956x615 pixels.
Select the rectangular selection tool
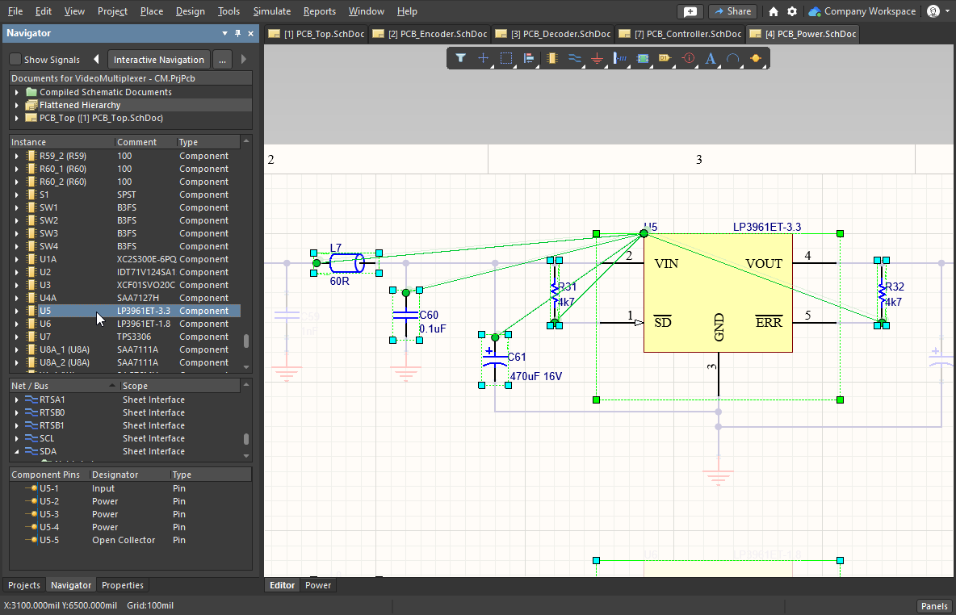point(506,58)
